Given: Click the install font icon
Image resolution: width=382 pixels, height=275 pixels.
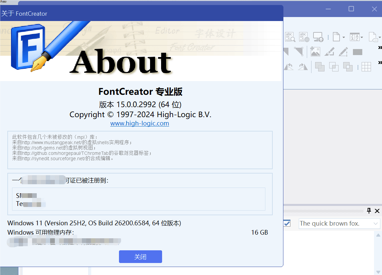Looking at the screenshot, I should click(318, 37).
